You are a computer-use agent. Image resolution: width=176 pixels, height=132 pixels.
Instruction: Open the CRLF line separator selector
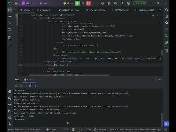(80, 129)
